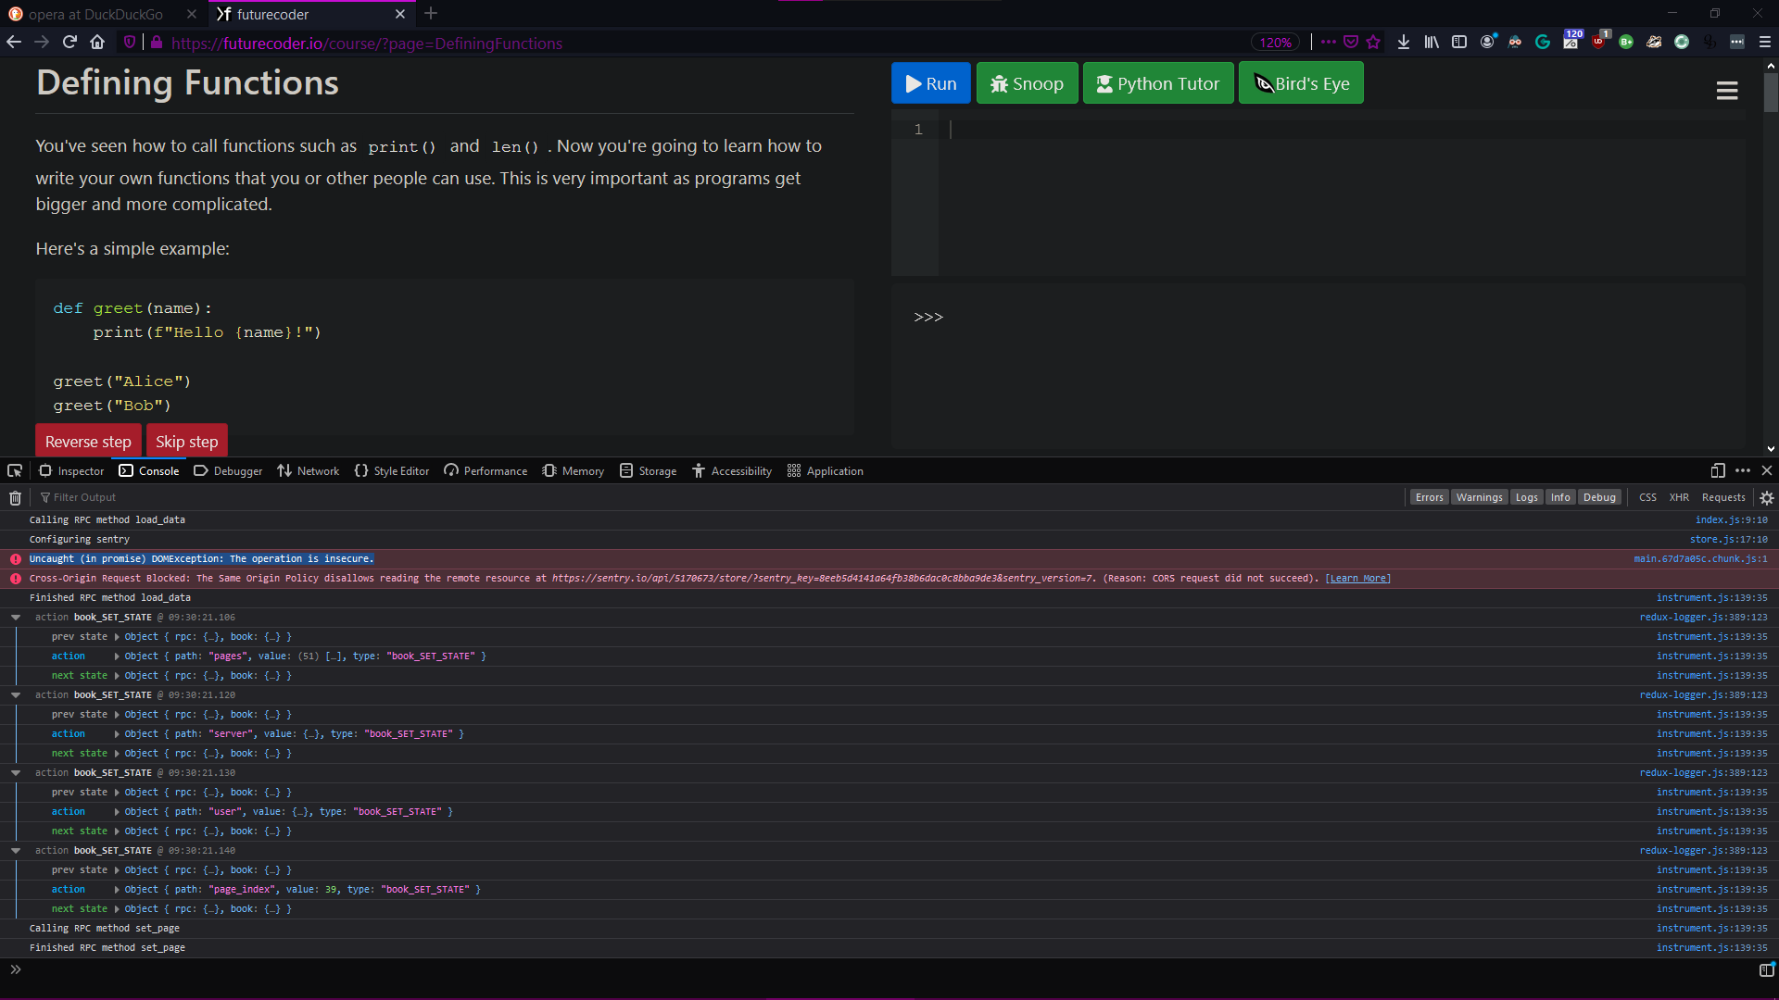
Task: Toggle the Errors log filter
Action: click(x=1429, y=497)
